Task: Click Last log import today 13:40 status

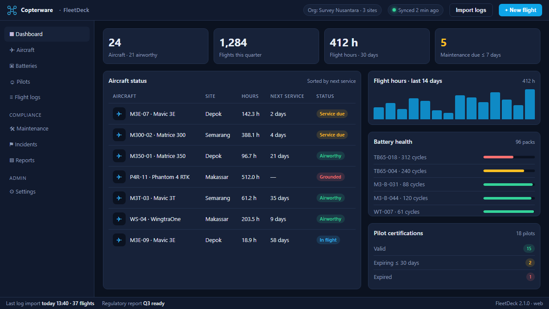Action: (50, 303)
